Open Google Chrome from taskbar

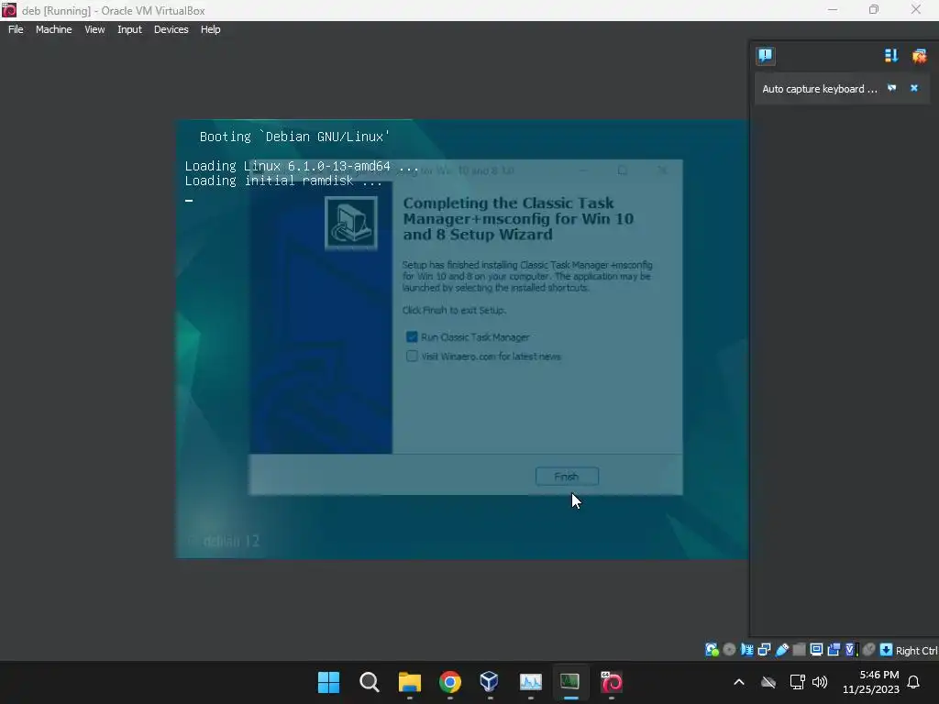coord(449,682)
